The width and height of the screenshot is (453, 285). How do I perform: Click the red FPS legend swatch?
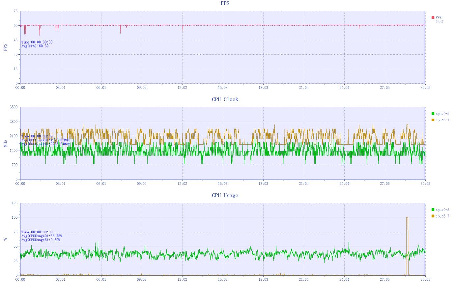(433, 17)
